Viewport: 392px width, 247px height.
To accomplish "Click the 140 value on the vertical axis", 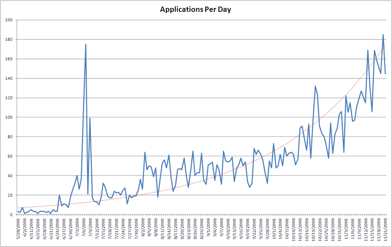I will [x=9, y=79].
